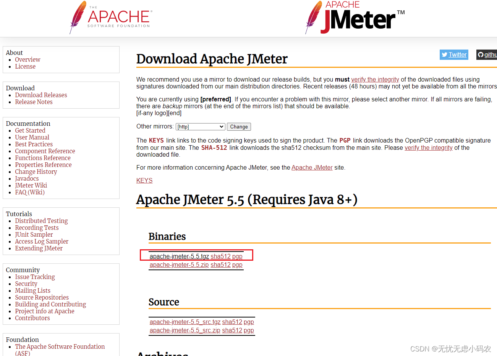This screenshot has height=356, width=497.
Task: Click the Binaries section heading
Action: coord(167,236)
